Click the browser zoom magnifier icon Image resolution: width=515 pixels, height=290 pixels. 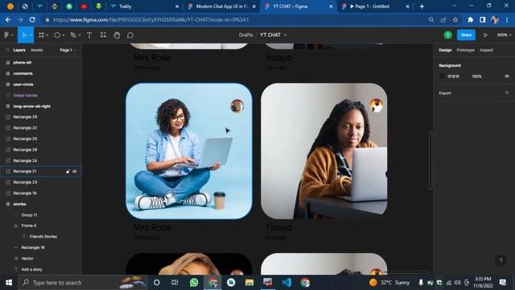(x=431, y=19)
